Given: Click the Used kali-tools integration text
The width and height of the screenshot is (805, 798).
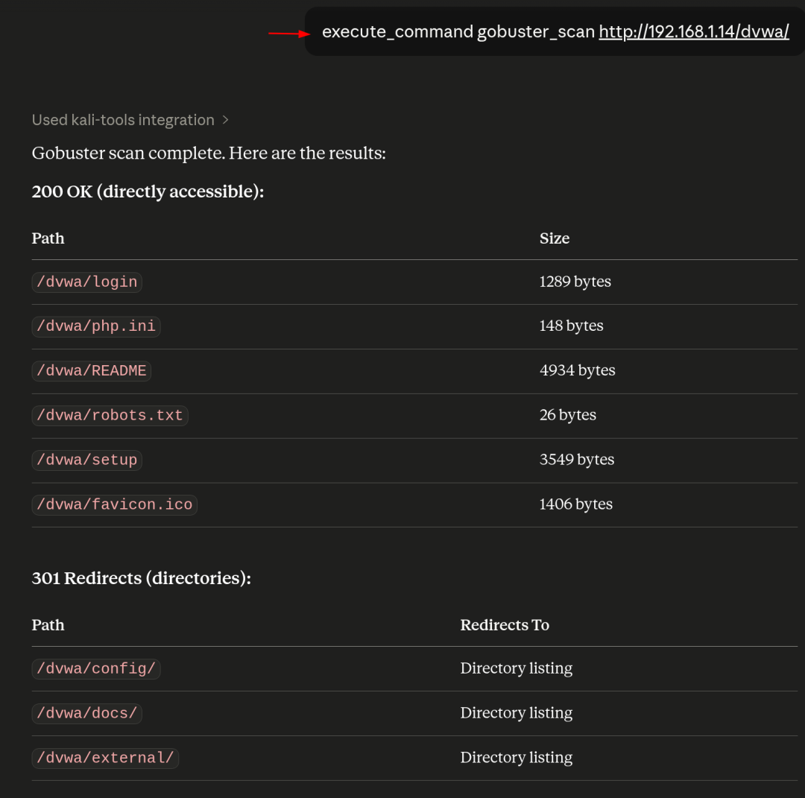Looking at the screenshot, I should pos(123,120).
